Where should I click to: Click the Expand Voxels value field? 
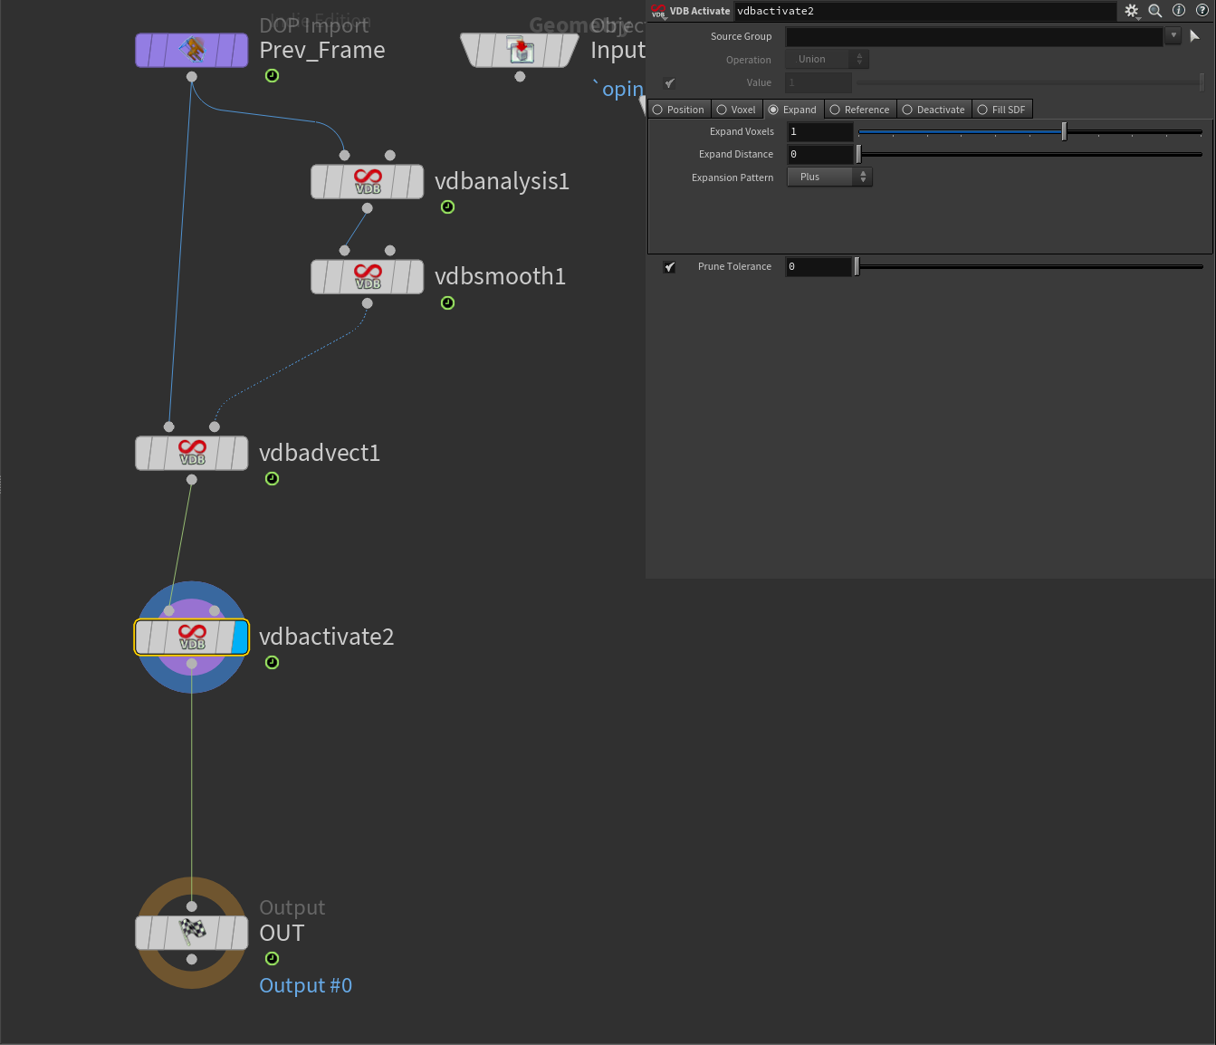tap(819, 132)
